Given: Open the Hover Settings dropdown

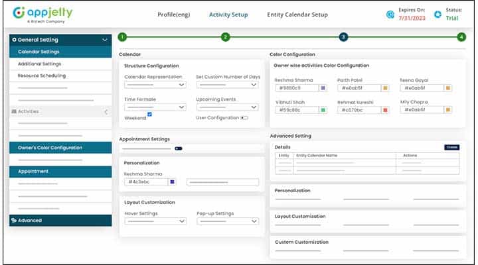Looking at the screenshot, I should [x=155, y=221].
